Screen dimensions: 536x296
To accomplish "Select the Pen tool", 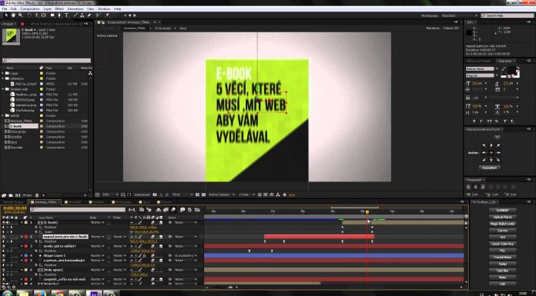I will coord(59,15).
